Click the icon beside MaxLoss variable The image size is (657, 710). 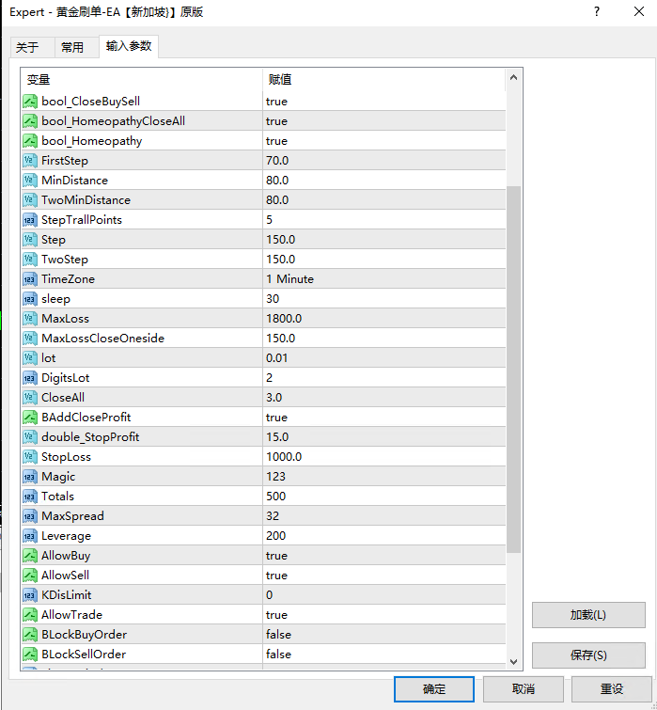point(30,319)
